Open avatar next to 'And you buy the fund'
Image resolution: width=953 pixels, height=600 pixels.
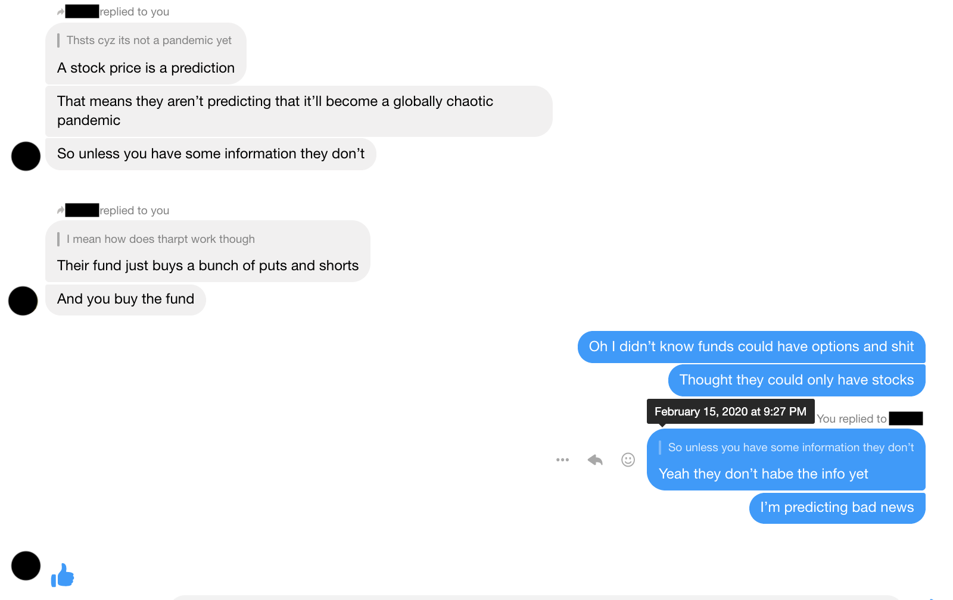(x=23, y=301)
